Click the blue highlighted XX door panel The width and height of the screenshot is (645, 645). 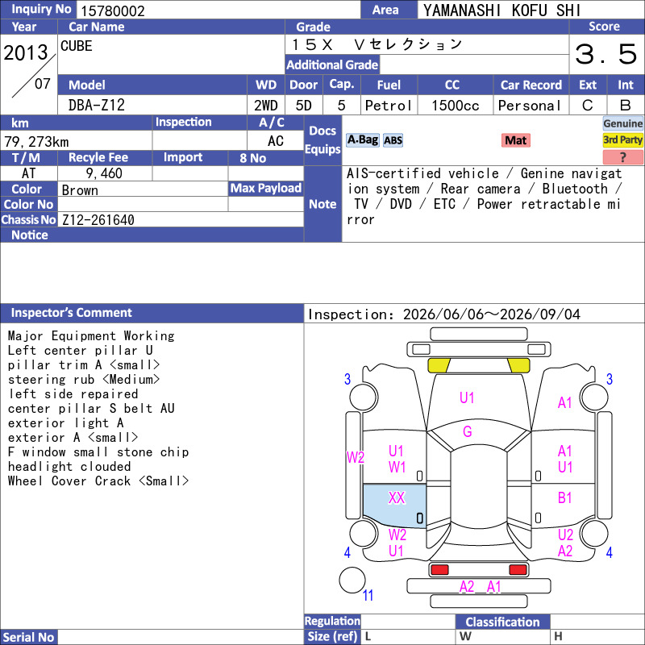click(394, 506)
